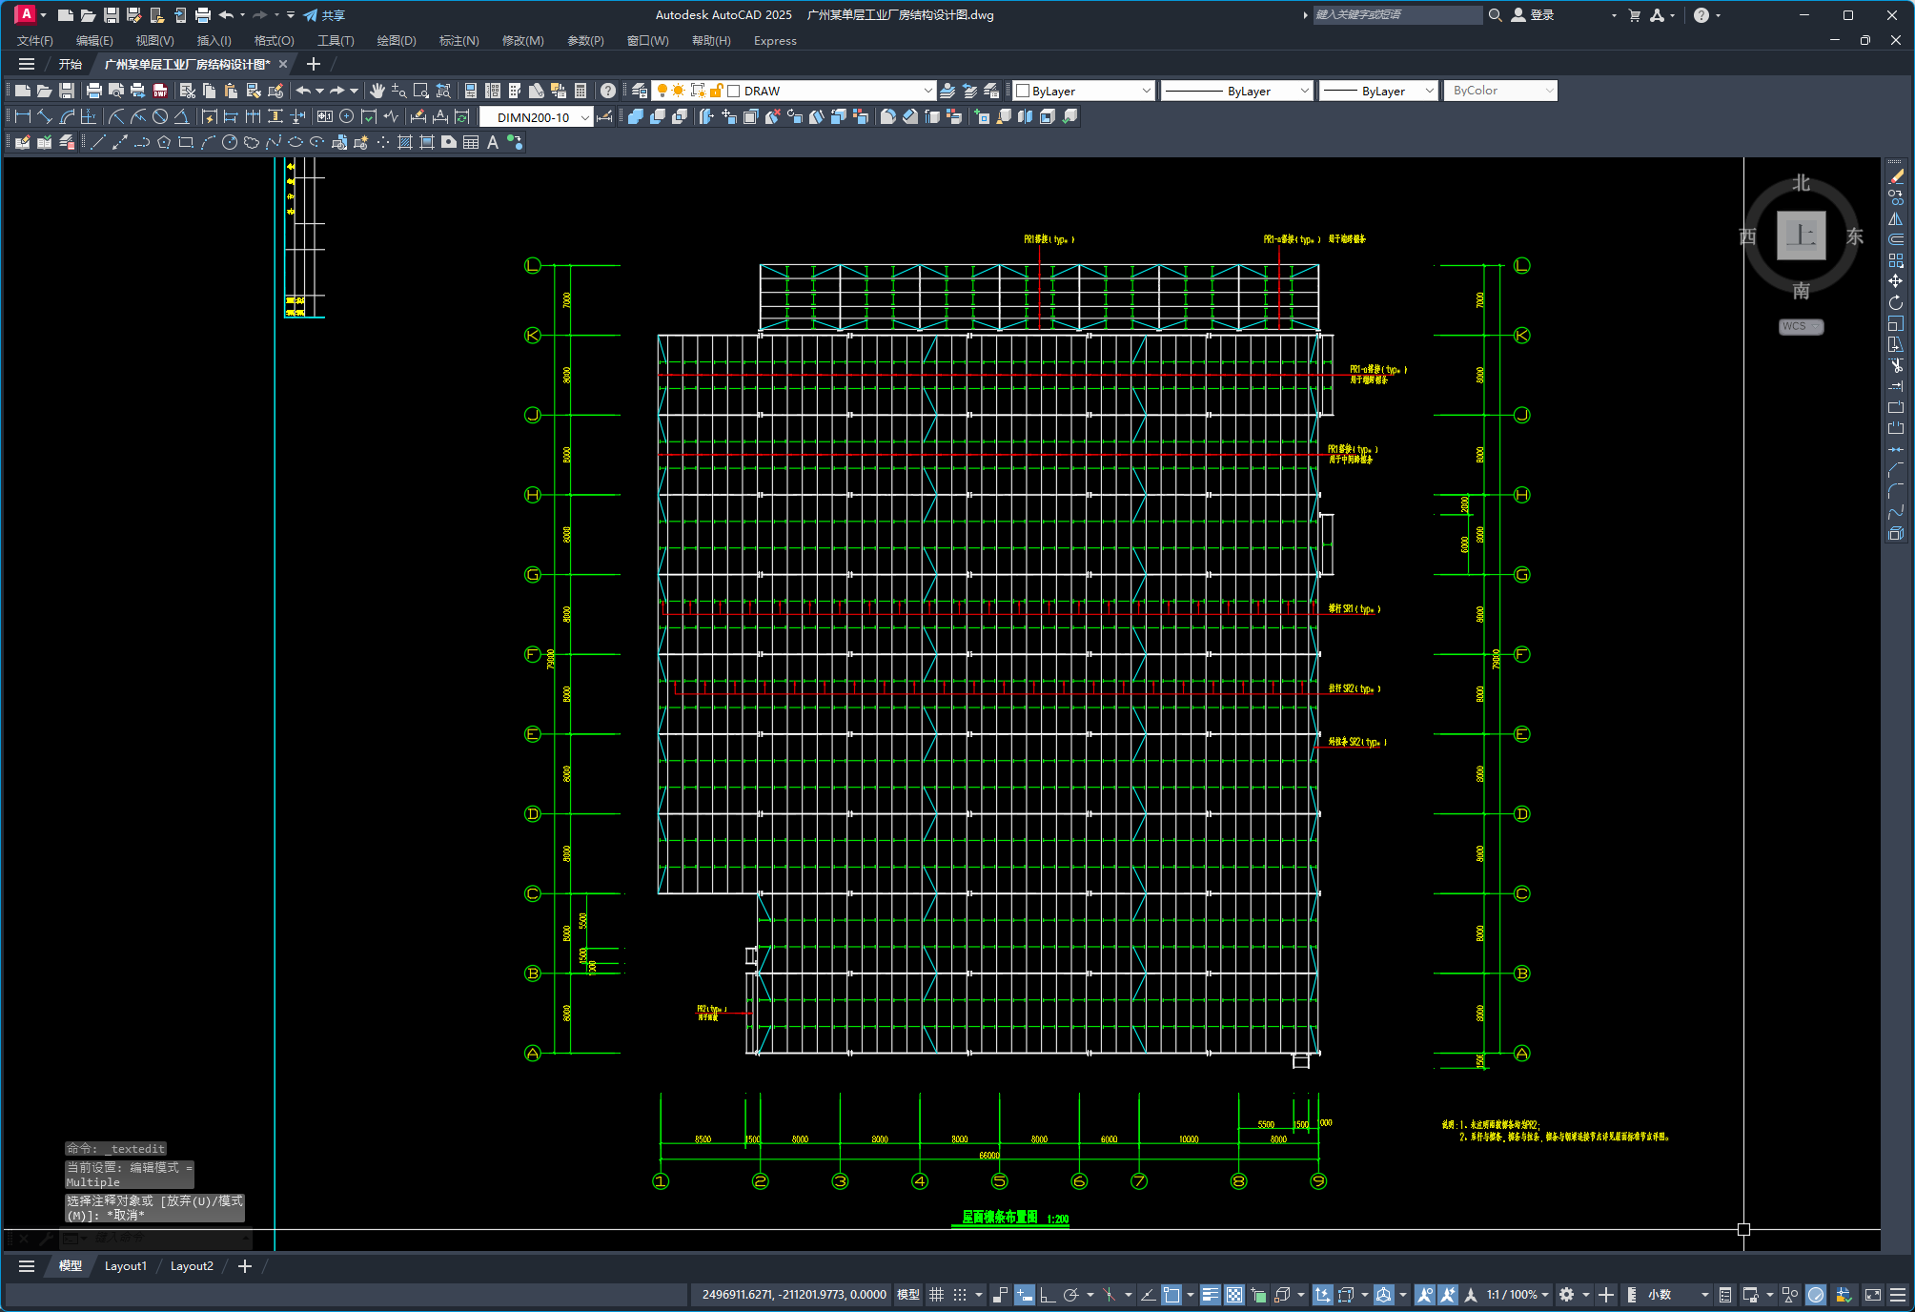Select the Line draw tool
The width and height of the screenshot is (1915, 1312).
click(97, 142)
